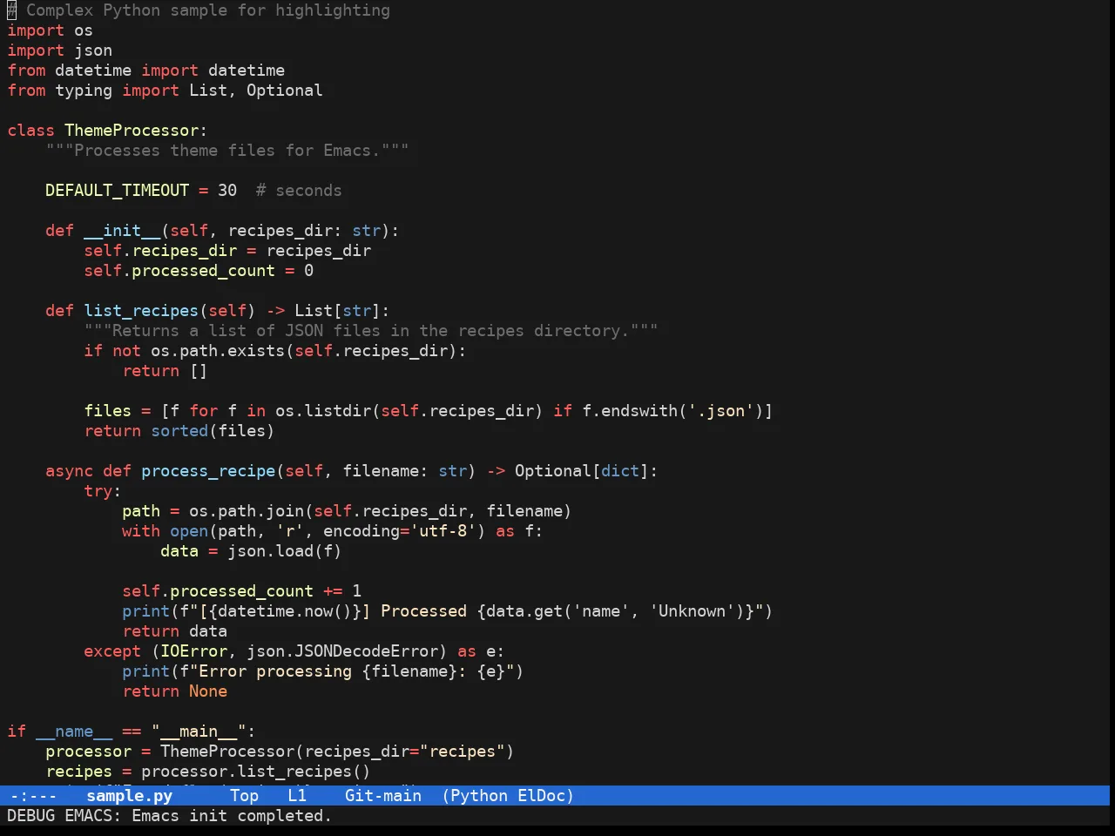Click the 'Unknown' string literal
This screenshot has height=836, width=1115.
(x=692, y=611)
